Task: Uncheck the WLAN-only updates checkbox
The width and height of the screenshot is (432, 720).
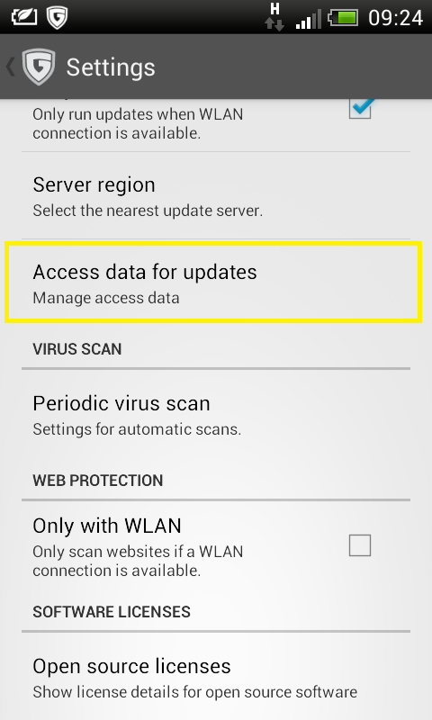Action: tap(360, 108)
